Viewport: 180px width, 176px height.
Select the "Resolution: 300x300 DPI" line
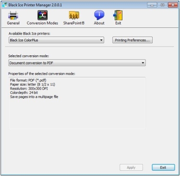coord(29,88)
